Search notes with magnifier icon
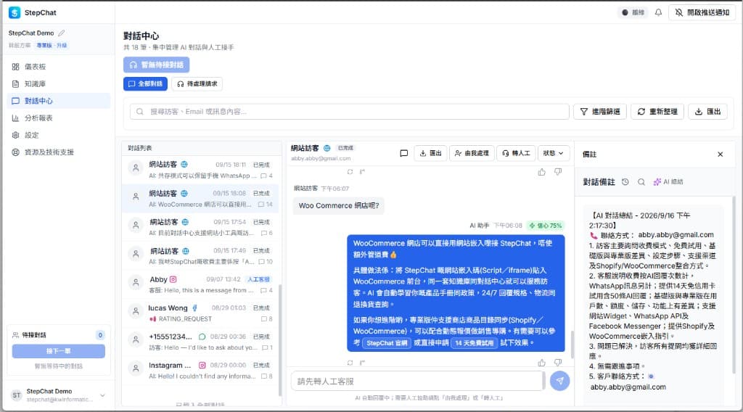Image resolution: width=743 pixels, height=412 pixels. pos(641,182)
